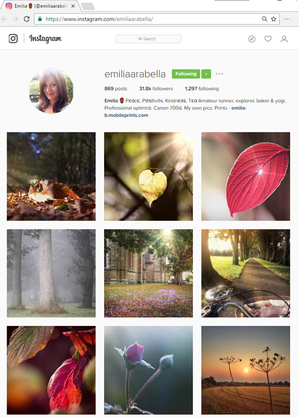Bookmark page with the star icon
Viewport: 299px width, 417px height.
point(273,19)
